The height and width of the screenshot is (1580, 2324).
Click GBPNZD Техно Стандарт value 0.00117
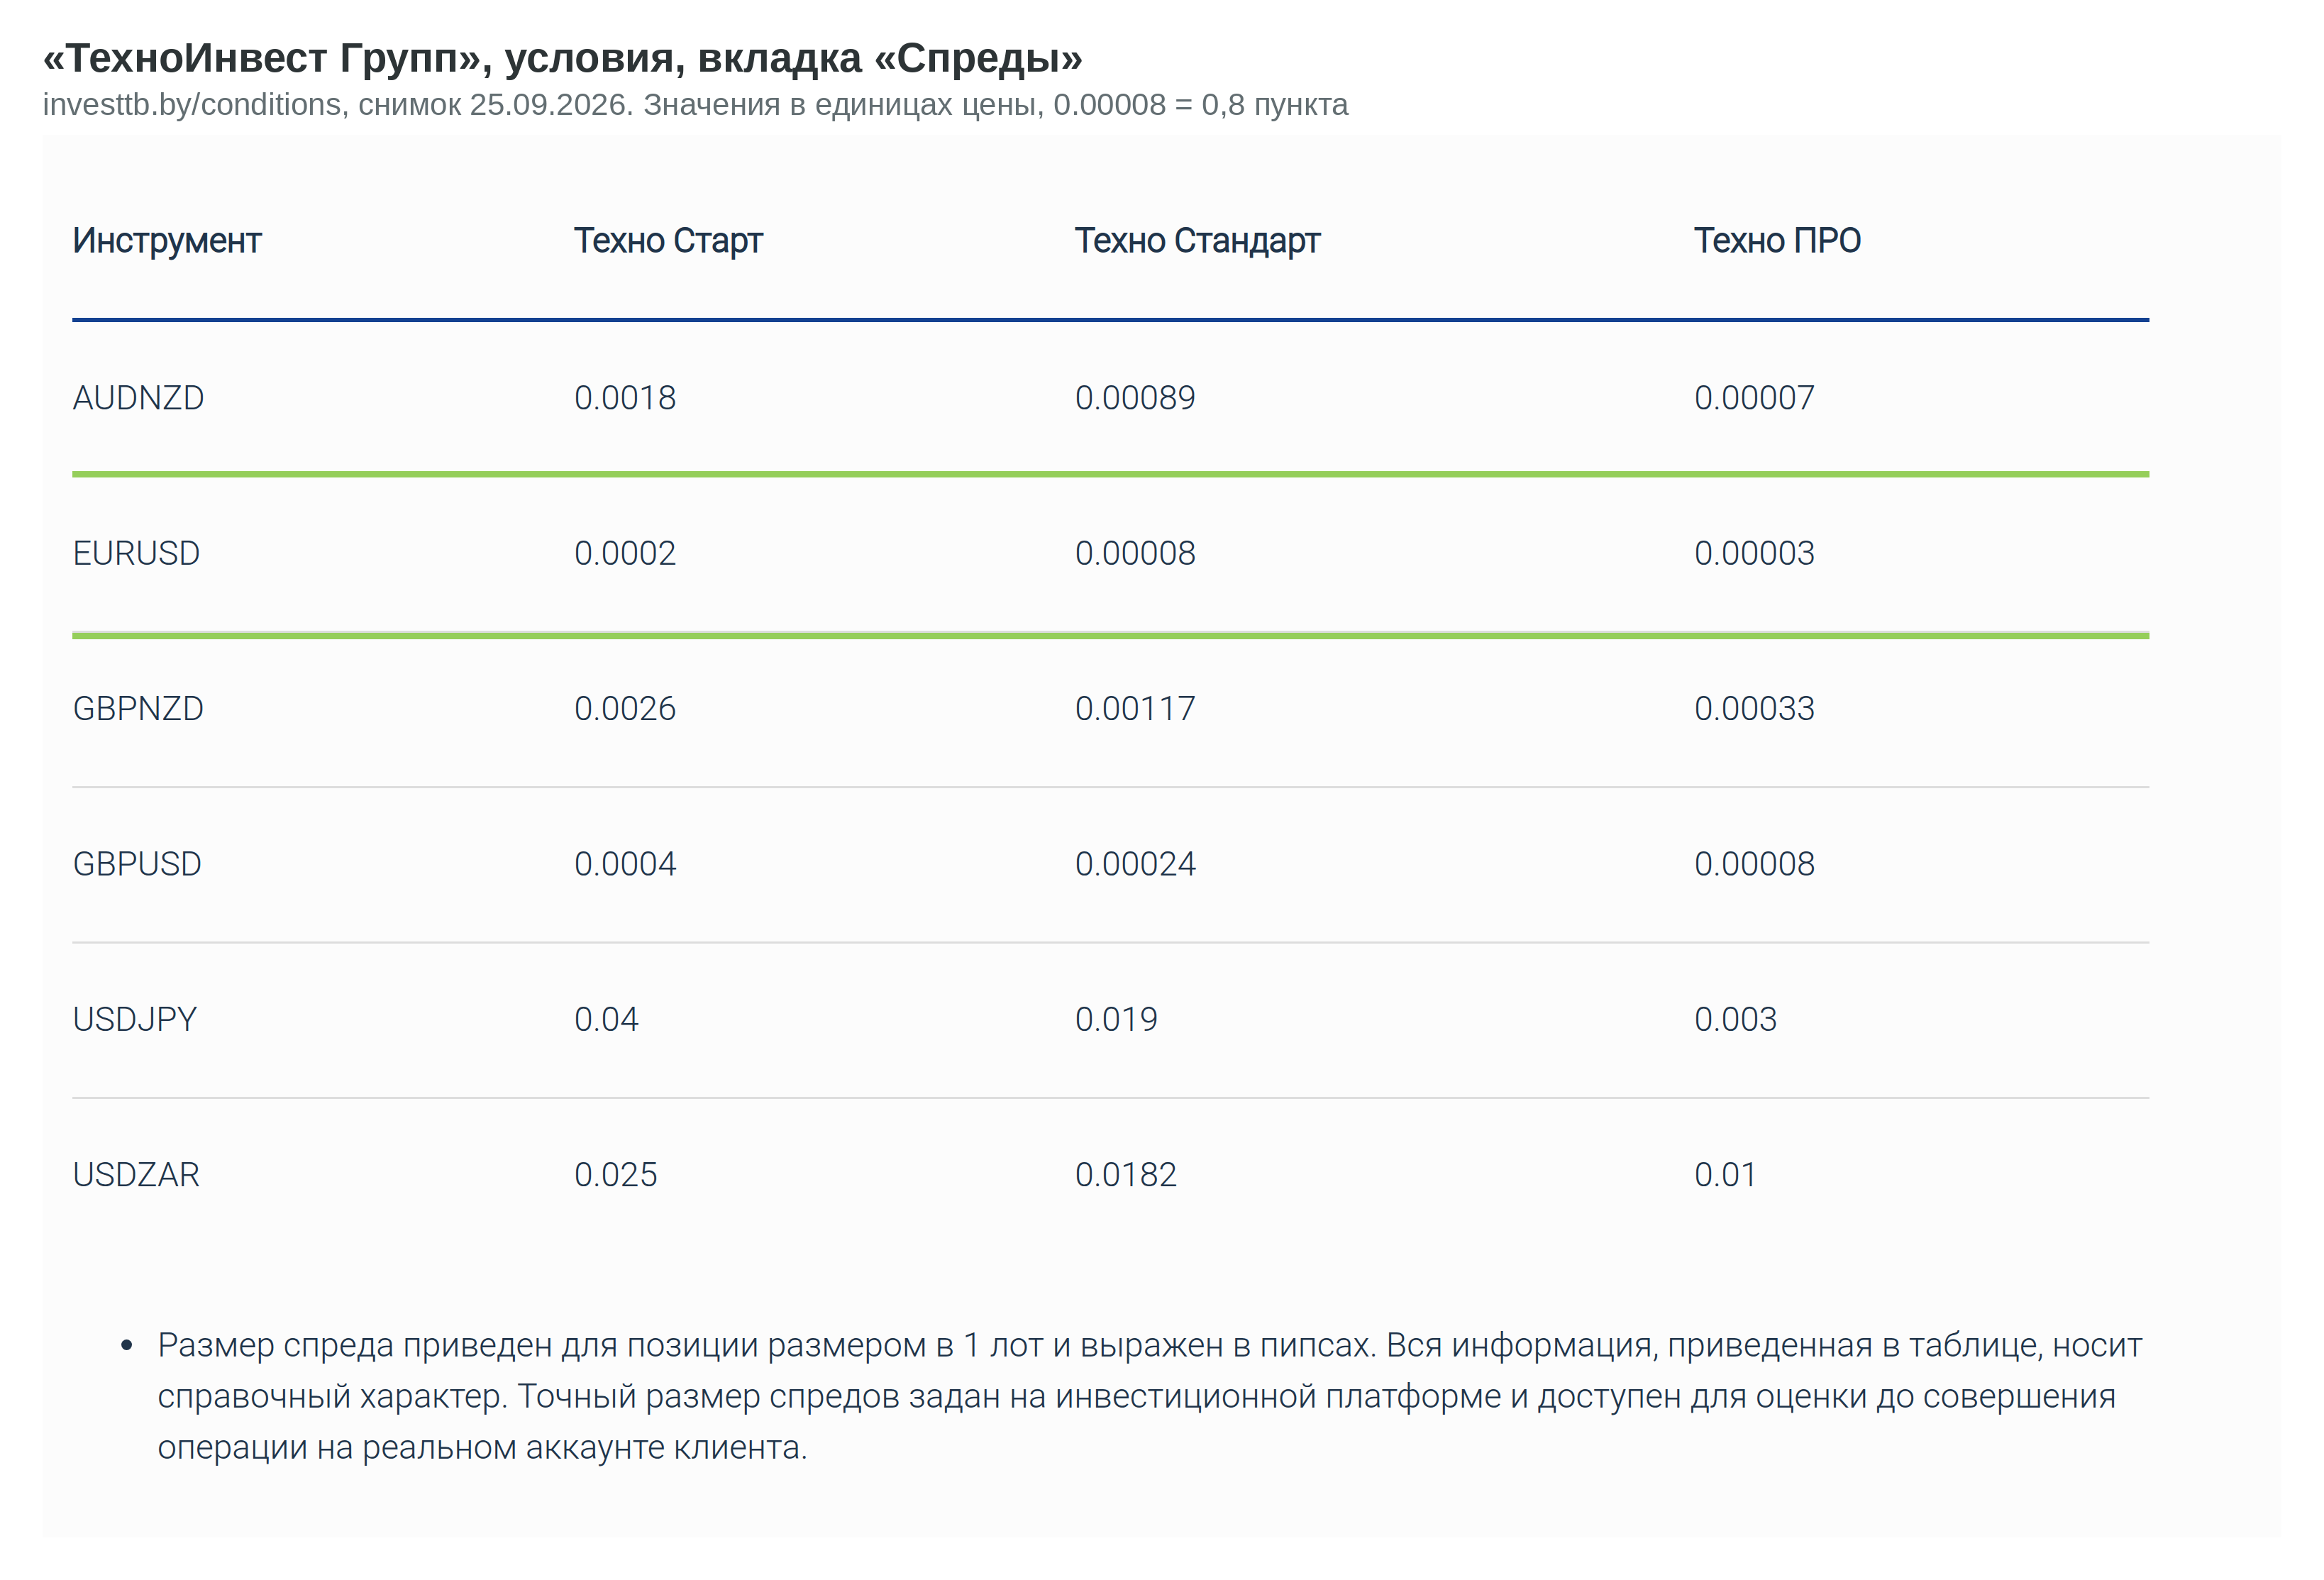point(1135,709)
